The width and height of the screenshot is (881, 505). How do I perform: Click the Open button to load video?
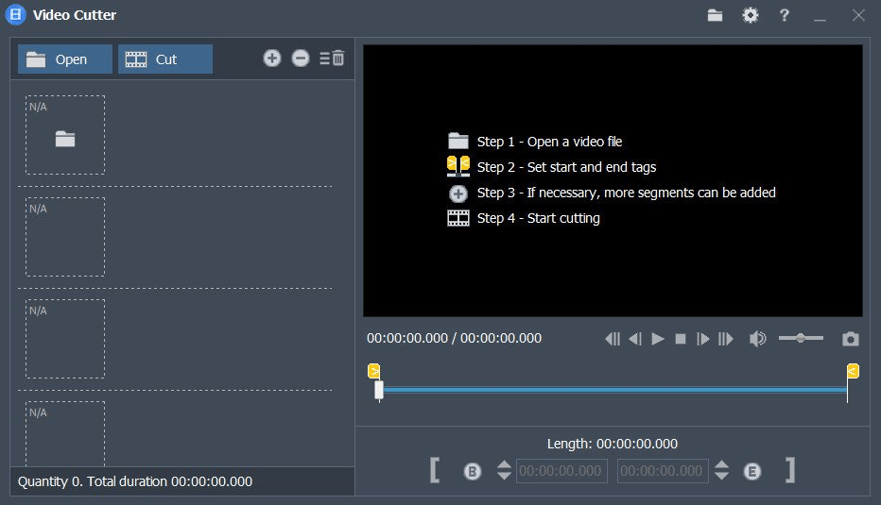tap(64, 59)
